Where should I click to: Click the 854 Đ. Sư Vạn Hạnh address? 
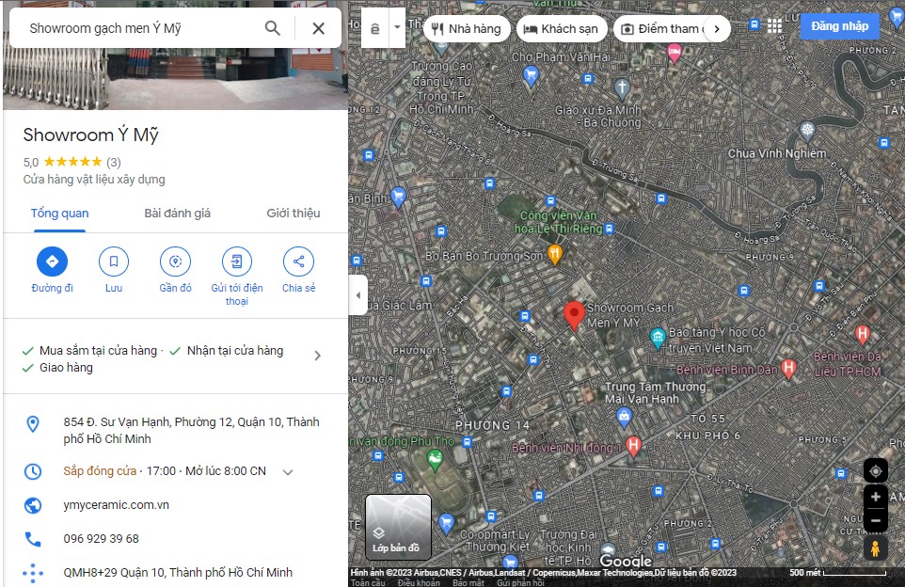[x=191, y=431]
